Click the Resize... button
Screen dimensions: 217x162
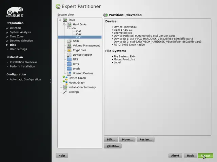point(145,139)
